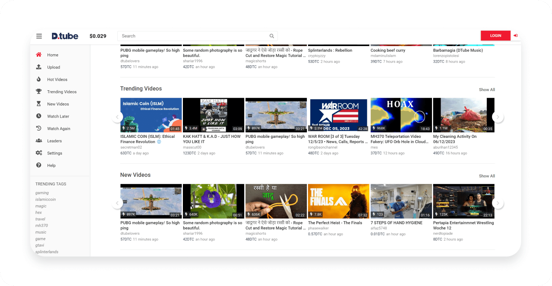This screenshot has width=552, height=286.
Task: Open KAK HATT & K.A.D video thumbnail
Action: 213,115
